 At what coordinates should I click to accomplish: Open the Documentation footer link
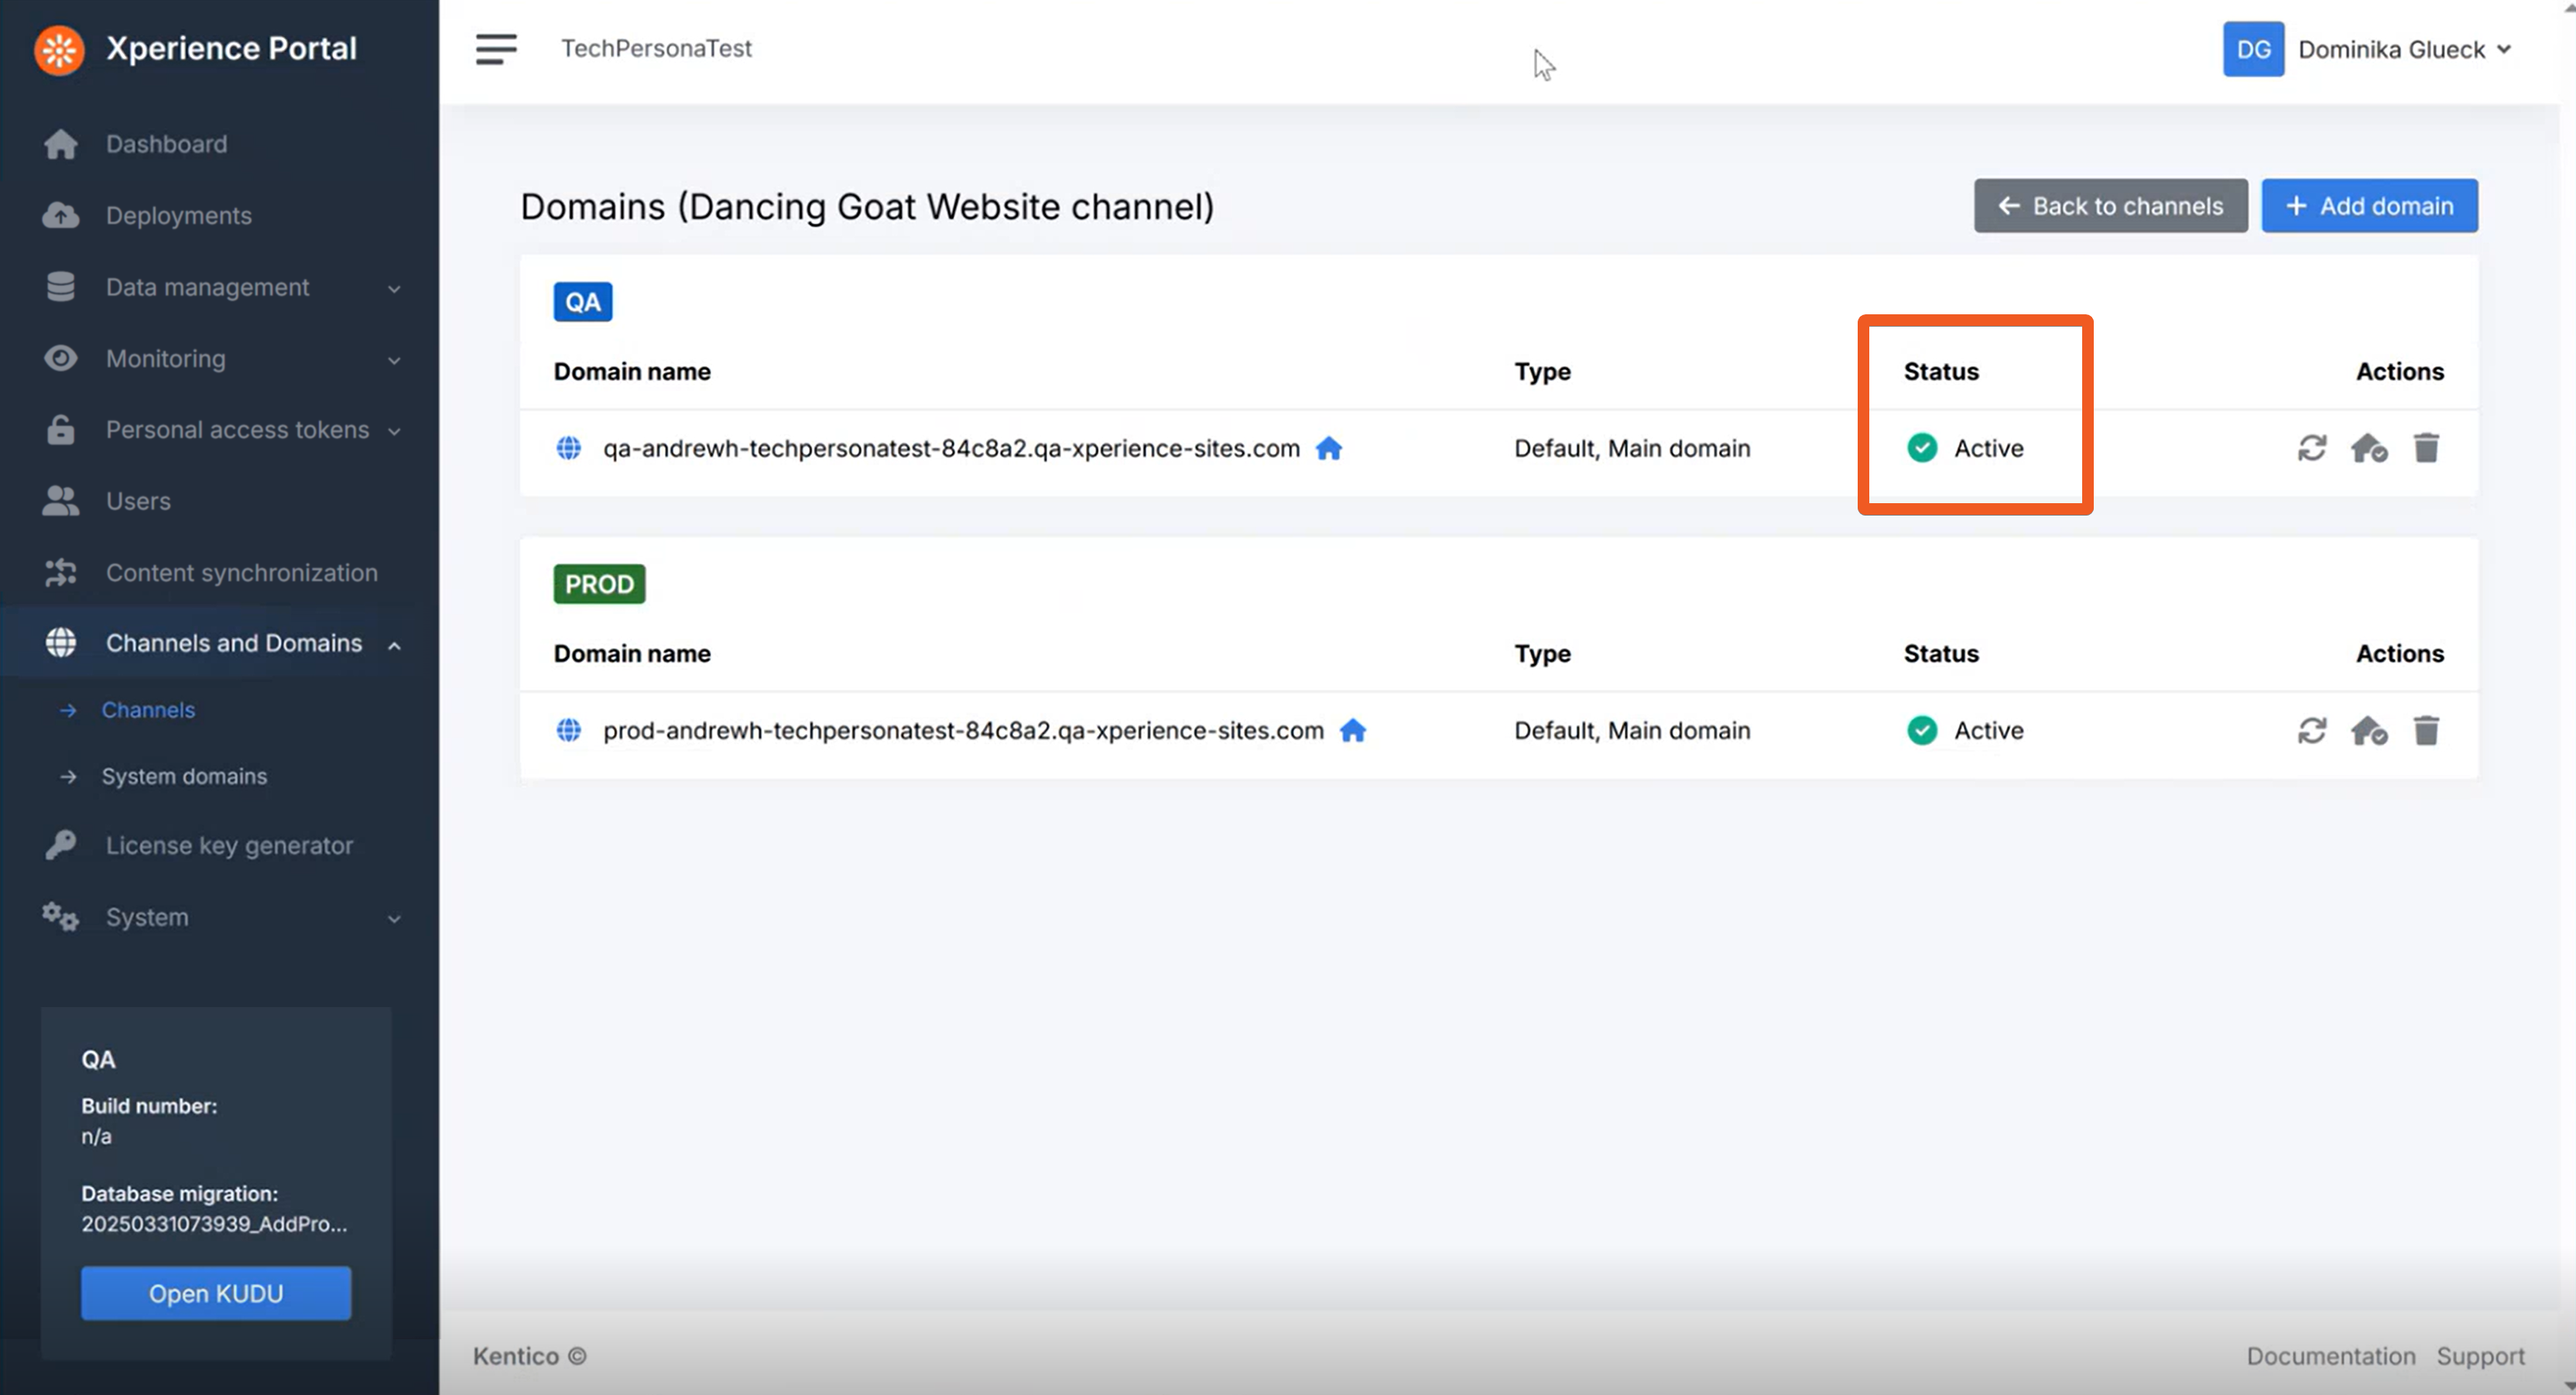[2330, 1356]
